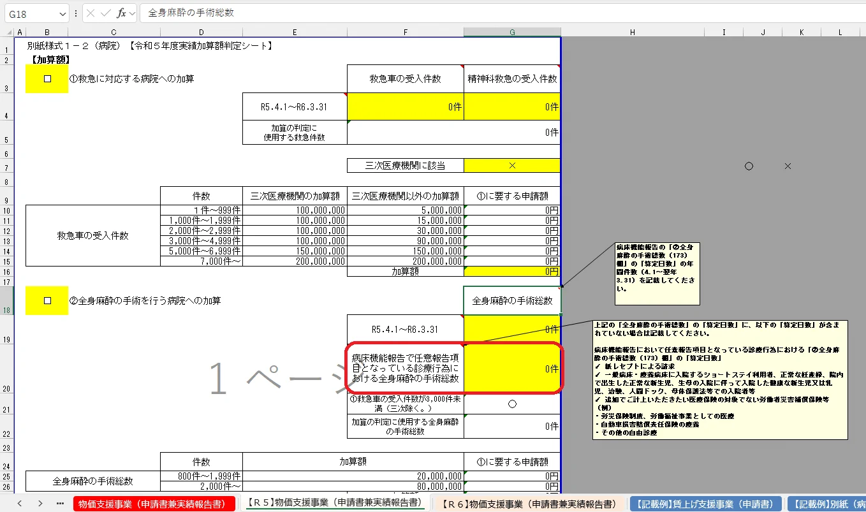Screen dimensions: 866x512
Task: Select row 20 header
Action: (6, 369)
